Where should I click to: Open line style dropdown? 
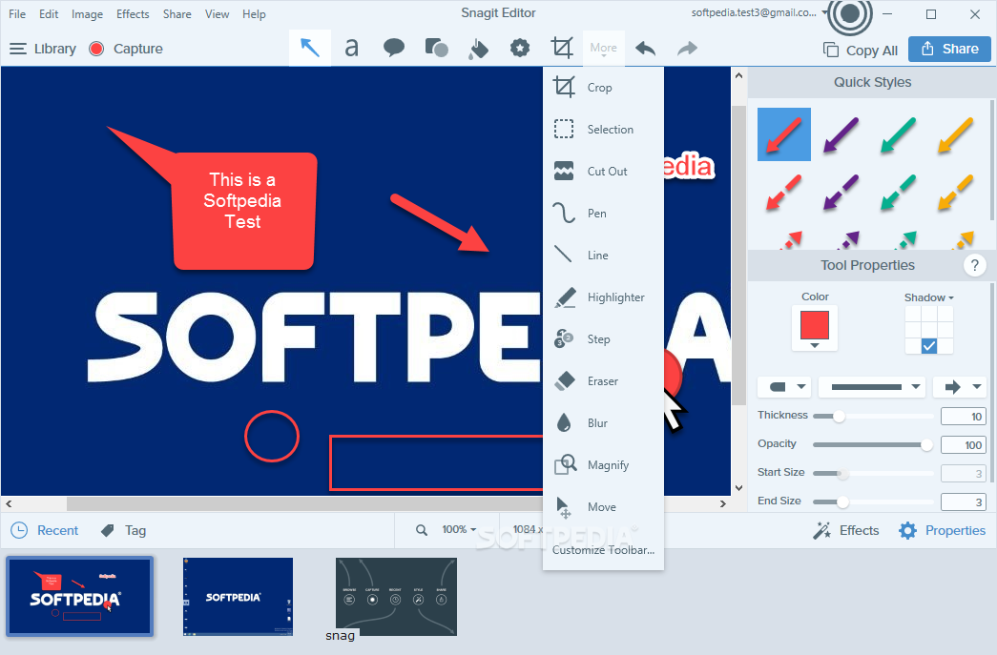[872, 386]
